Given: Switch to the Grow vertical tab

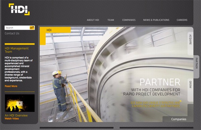Looking at the screenshot, I should click(x=191, y=84).
